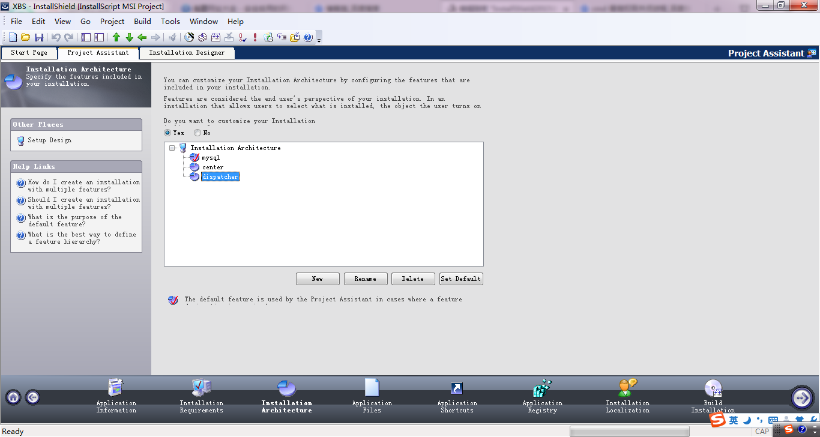Click the Rename button
Screen dimensions: 820x437
[x=365, y=279]
